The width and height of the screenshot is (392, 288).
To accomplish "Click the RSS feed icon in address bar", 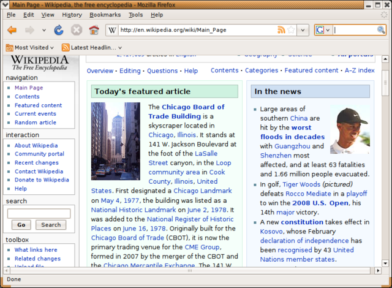I will pos(281,30).
